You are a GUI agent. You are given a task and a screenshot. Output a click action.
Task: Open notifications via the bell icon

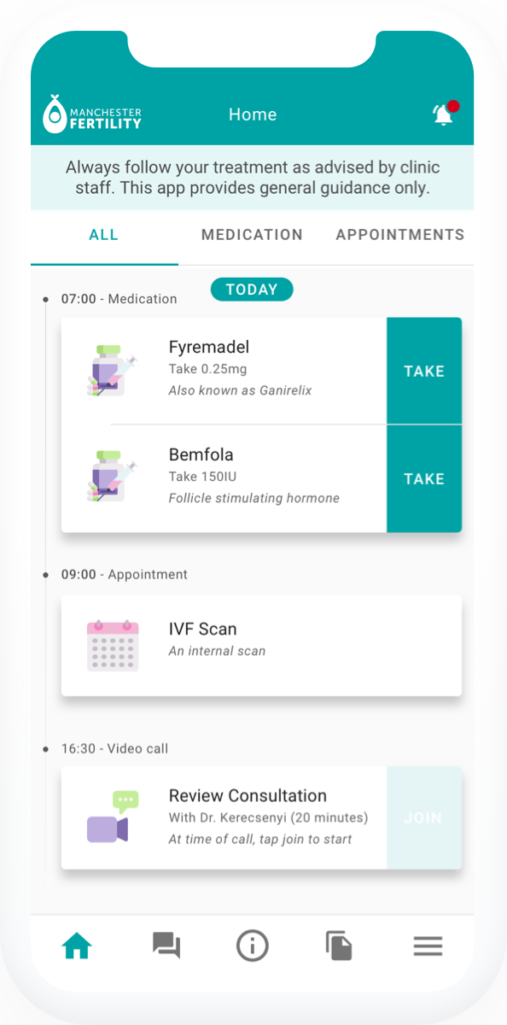click(445, 114)
